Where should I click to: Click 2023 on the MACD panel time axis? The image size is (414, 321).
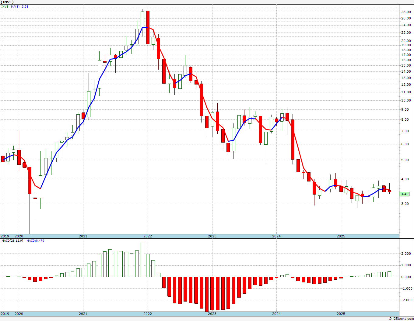click(x=212, y=314)
